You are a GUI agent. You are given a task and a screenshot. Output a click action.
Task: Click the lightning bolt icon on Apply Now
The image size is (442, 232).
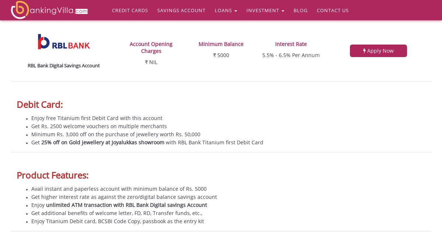point(364,51)
